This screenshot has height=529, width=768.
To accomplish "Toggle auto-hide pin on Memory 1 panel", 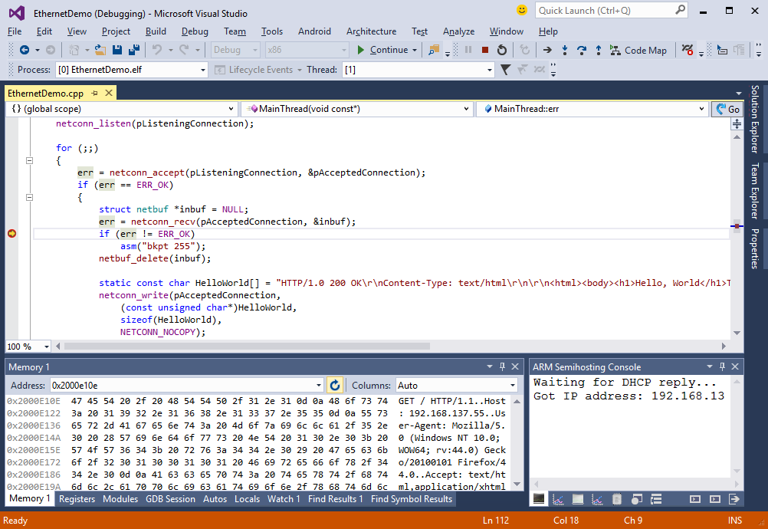I will 502,366.
